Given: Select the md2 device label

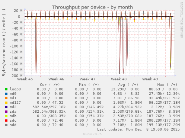Looking at the screenshot, I should pyautogui.click(x=13, y=107).
